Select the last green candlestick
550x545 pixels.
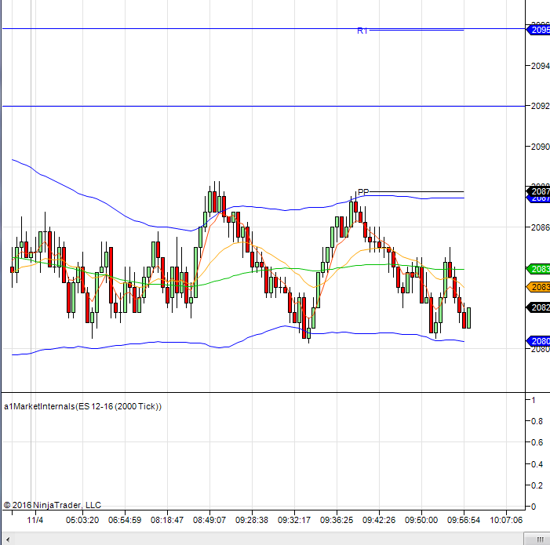coord(468,318)
